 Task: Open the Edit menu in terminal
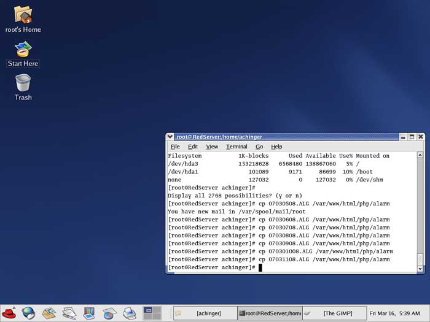tap(193, 147)
